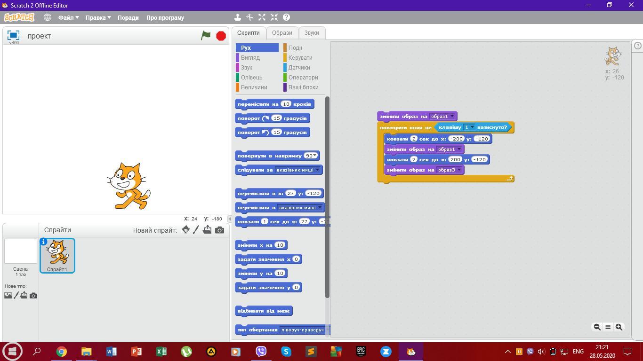Open the language globe menu
This screenshot has height=361, width=643.
(x=48, y=17)
